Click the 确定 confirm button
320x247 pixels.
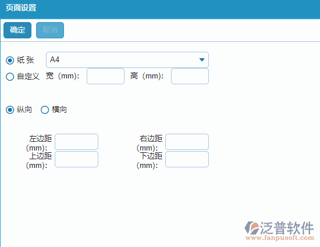click(x=17, y=30)
